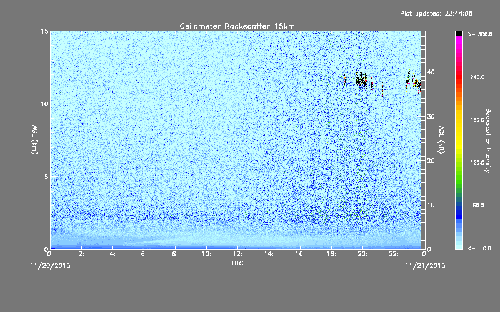Click the 'AGL (km)' left axis label
The width and height of the screenshot is (500, 312).
point(35,140)
